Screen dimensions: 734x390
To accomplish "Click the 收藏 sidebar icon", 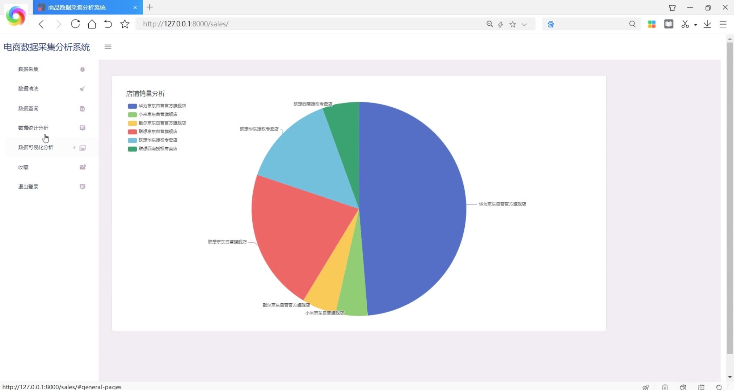I will pos(83,167).
